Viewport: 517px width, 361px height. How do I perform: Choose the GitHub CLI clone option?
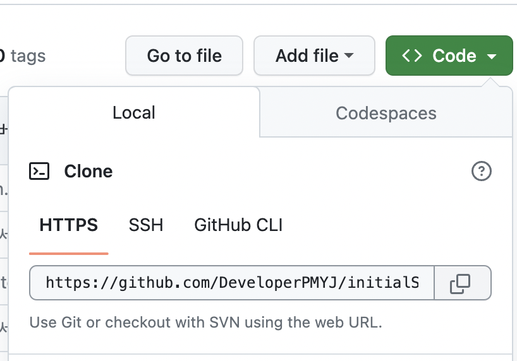click(x=238, y=225)
